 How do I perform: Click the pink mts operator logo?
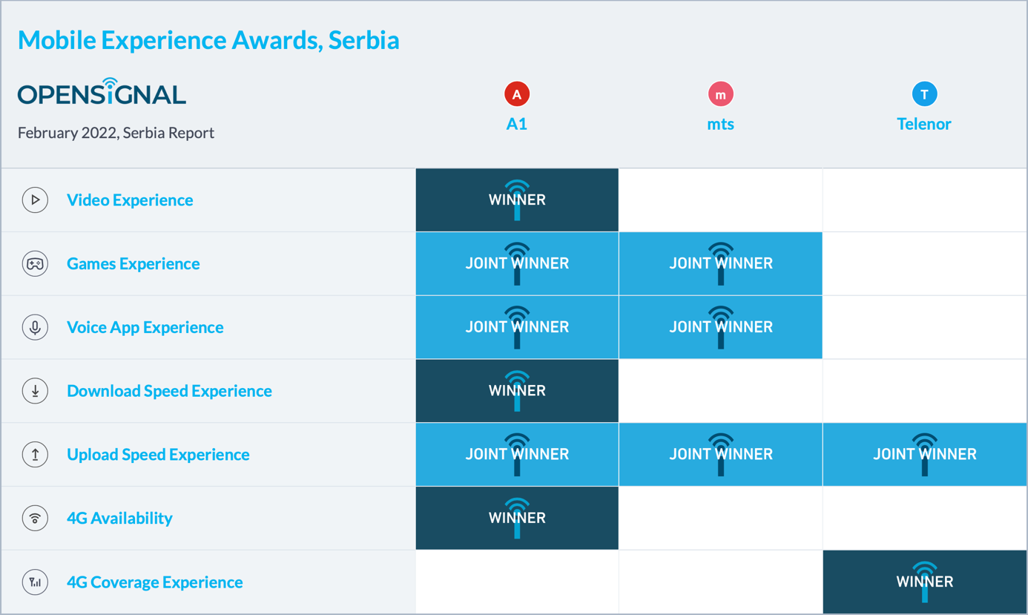(x=720, y=94)
